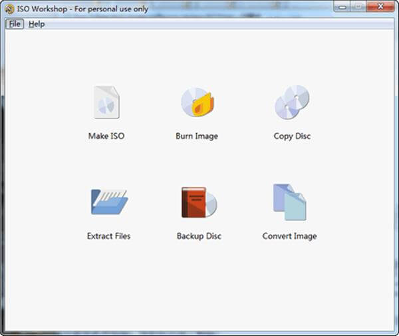Open the File menu

[x=15, y=24]
